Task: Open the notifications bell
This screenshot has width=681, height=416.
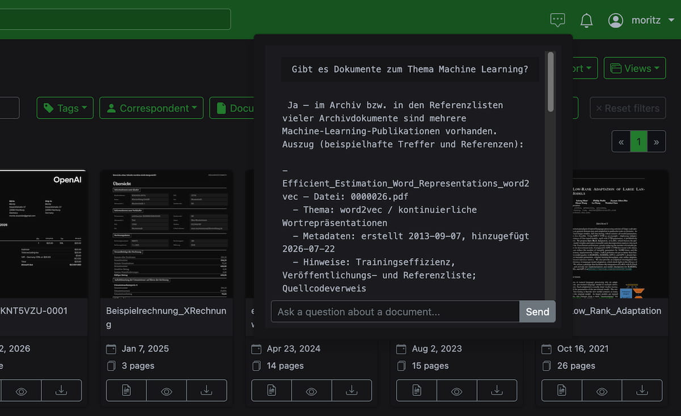Action: [586, 20]
